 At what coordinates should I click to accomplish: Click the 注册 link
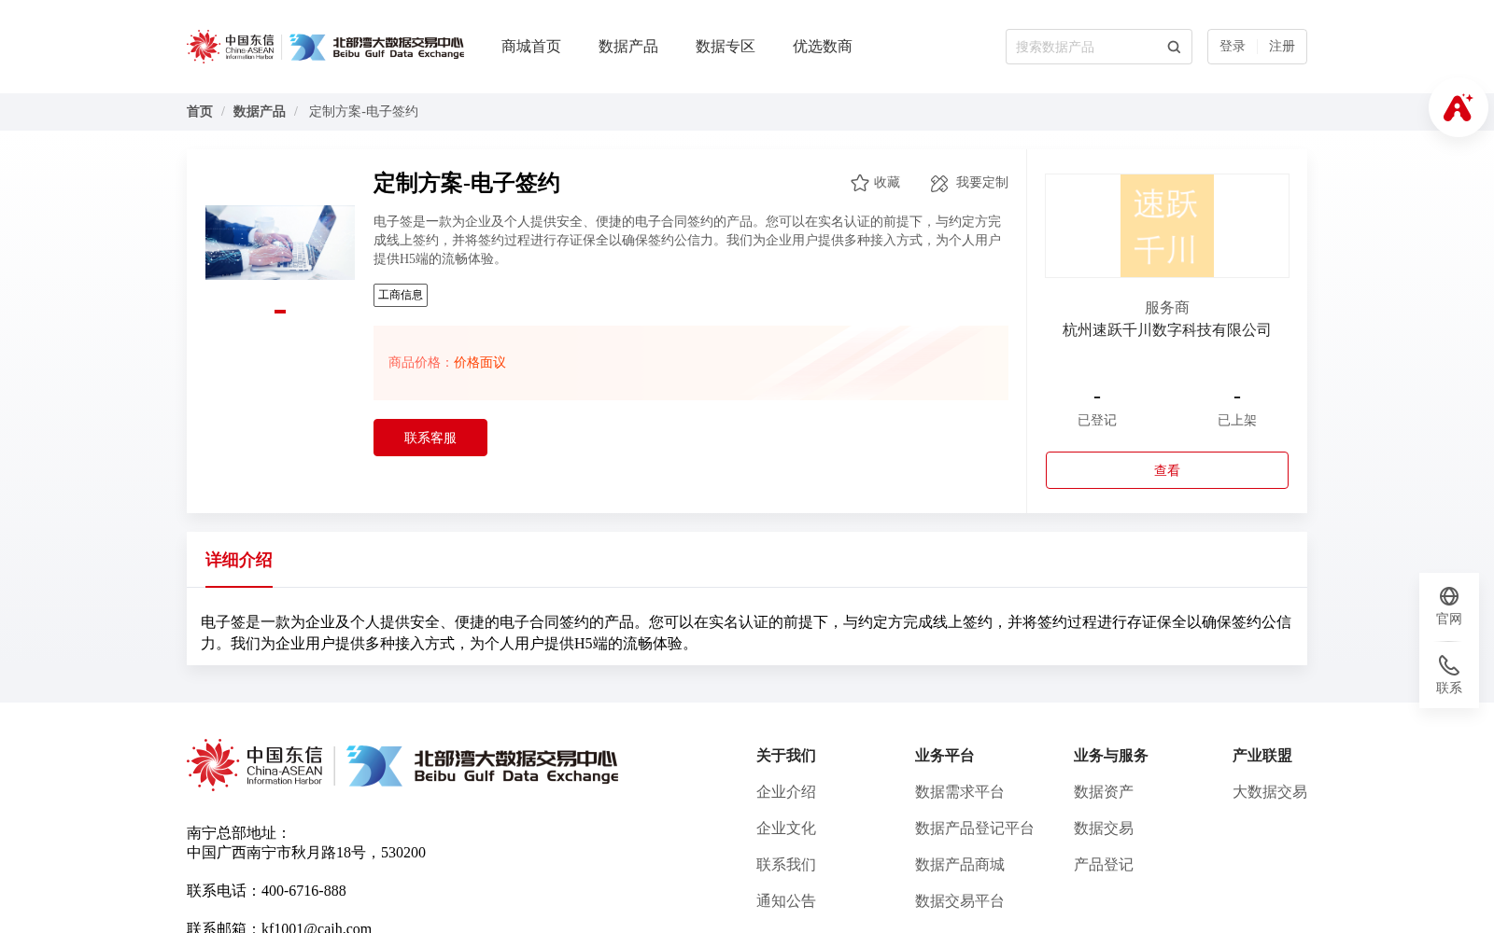tap(1282, 47)
